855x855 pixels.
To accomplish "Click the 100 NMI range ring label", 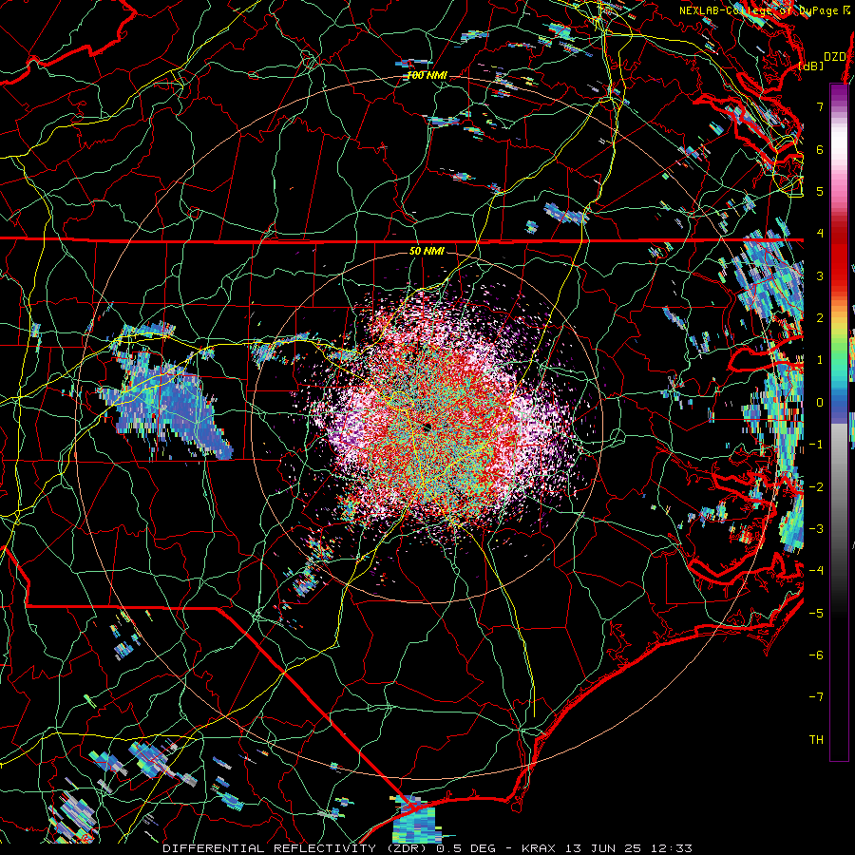I will pyautogui.click(x=427, y=75).
